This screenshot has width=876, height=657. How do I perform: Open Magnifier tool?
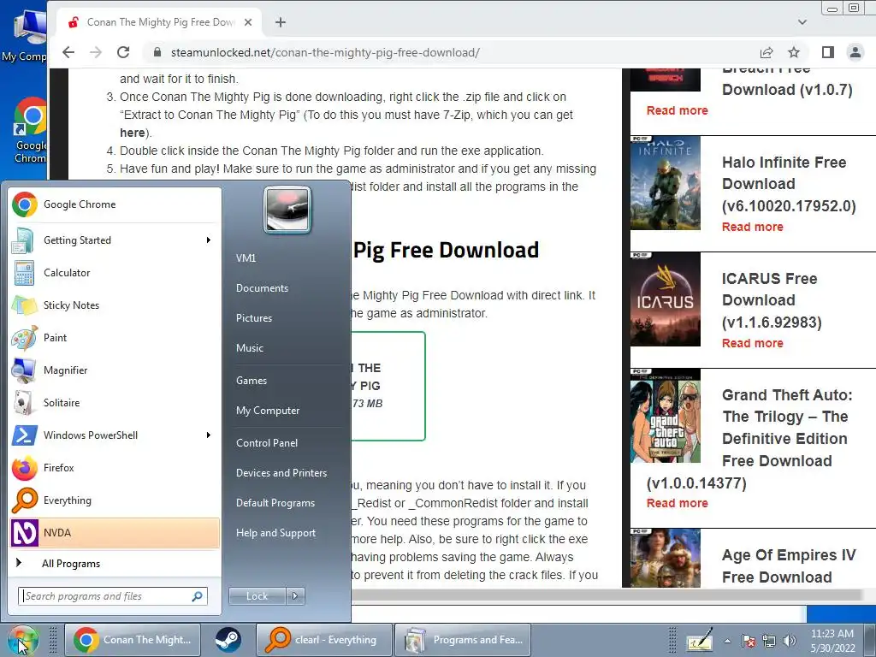click(x=115, y=370)
